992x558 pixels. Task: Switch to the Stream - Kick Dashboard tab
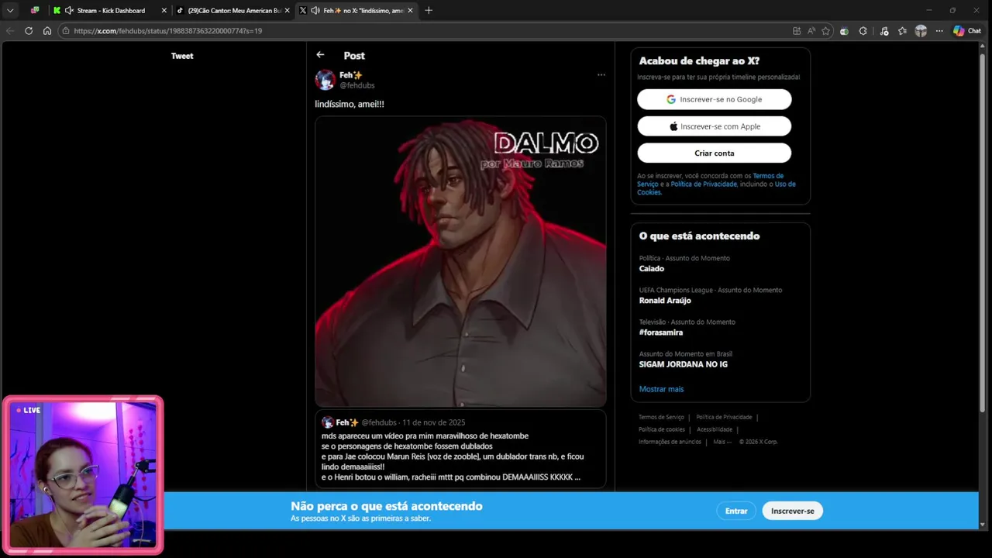[111, 10]
